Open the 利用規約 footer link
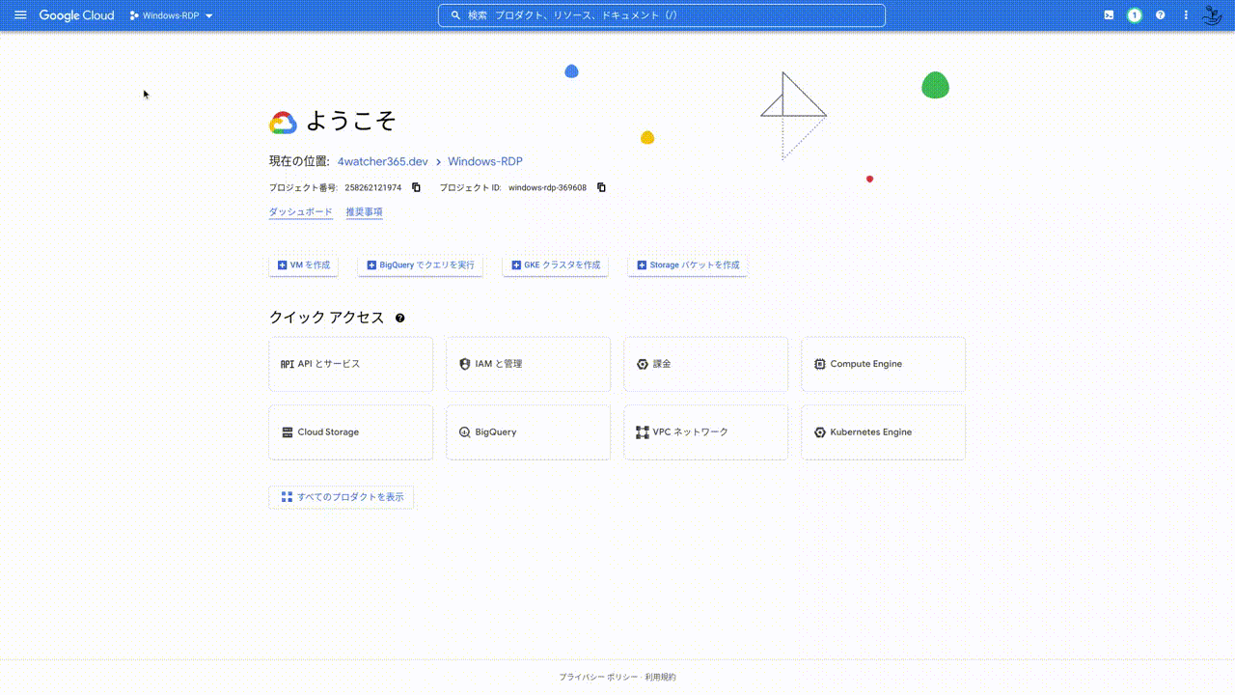1235x695 pixels. tap(661, 678)
